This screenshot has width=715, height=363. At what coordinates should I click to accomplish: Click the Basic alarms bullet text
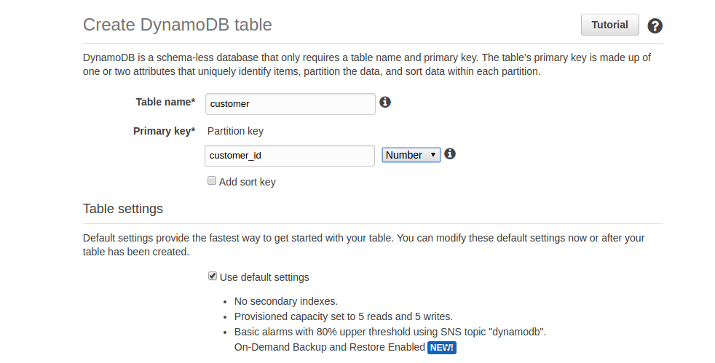pyautogui.click(x=390, y=332)
